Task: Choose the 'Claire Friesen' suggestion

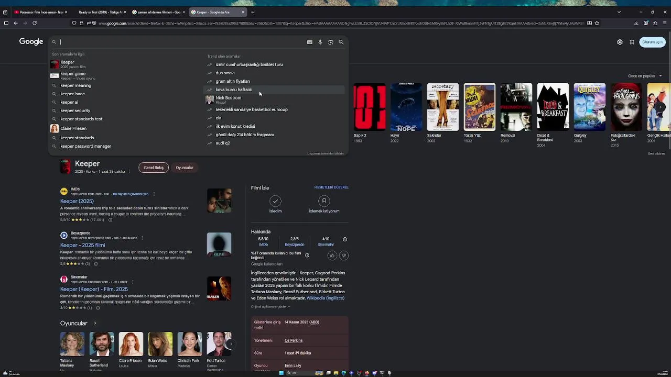Action: 73,128
